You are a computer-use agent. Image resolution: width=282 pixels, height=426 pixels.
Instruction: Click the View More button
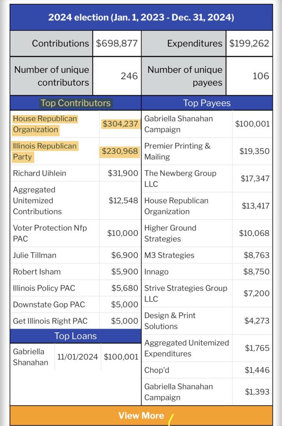(141, 415)
